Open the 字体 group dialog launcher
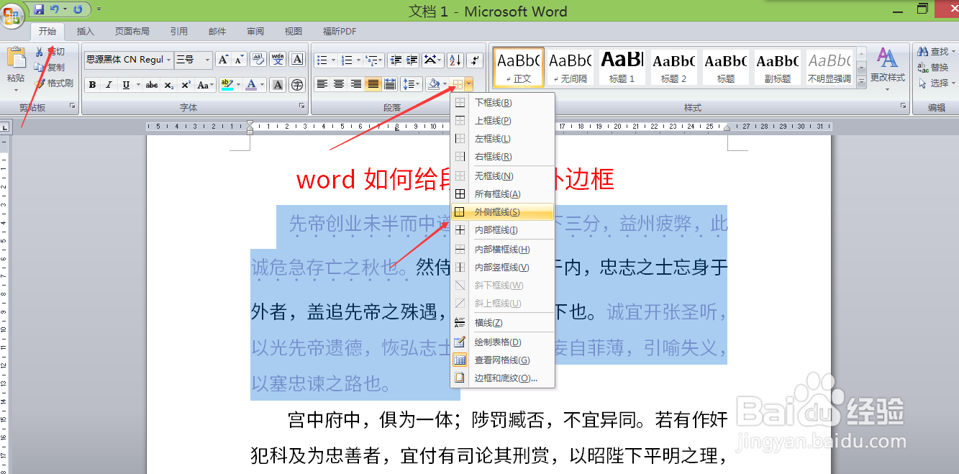This screenshot has height=474, width=959. click(x=302, y=105)
